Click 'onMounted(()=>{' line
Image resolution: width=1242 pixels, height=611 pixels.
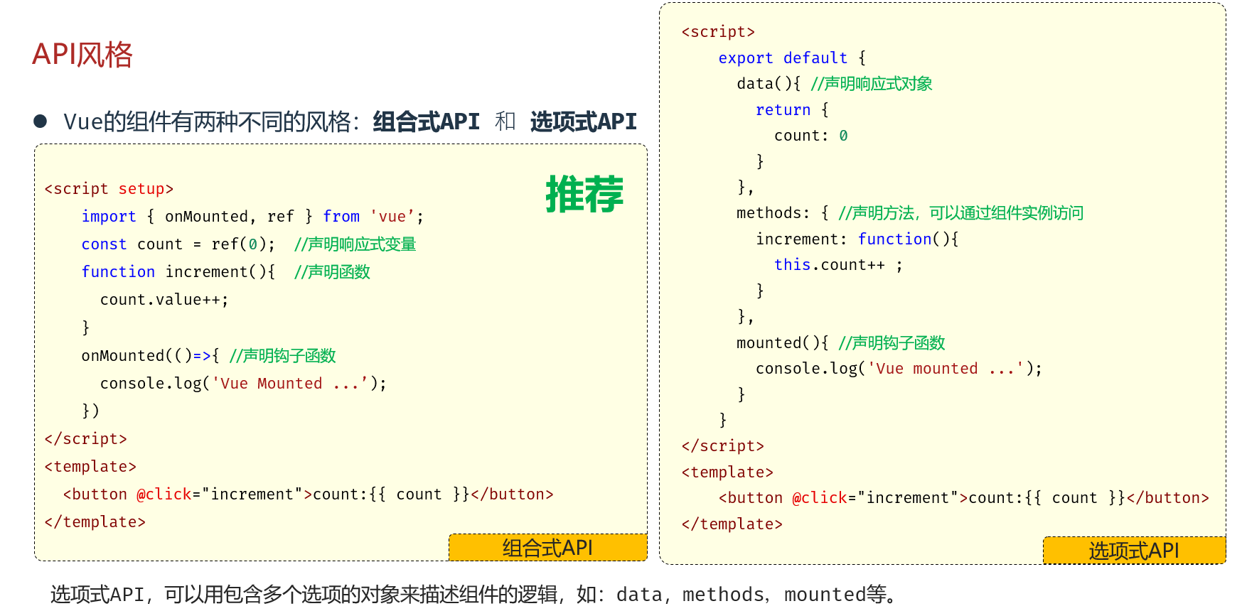click(151, 356)
